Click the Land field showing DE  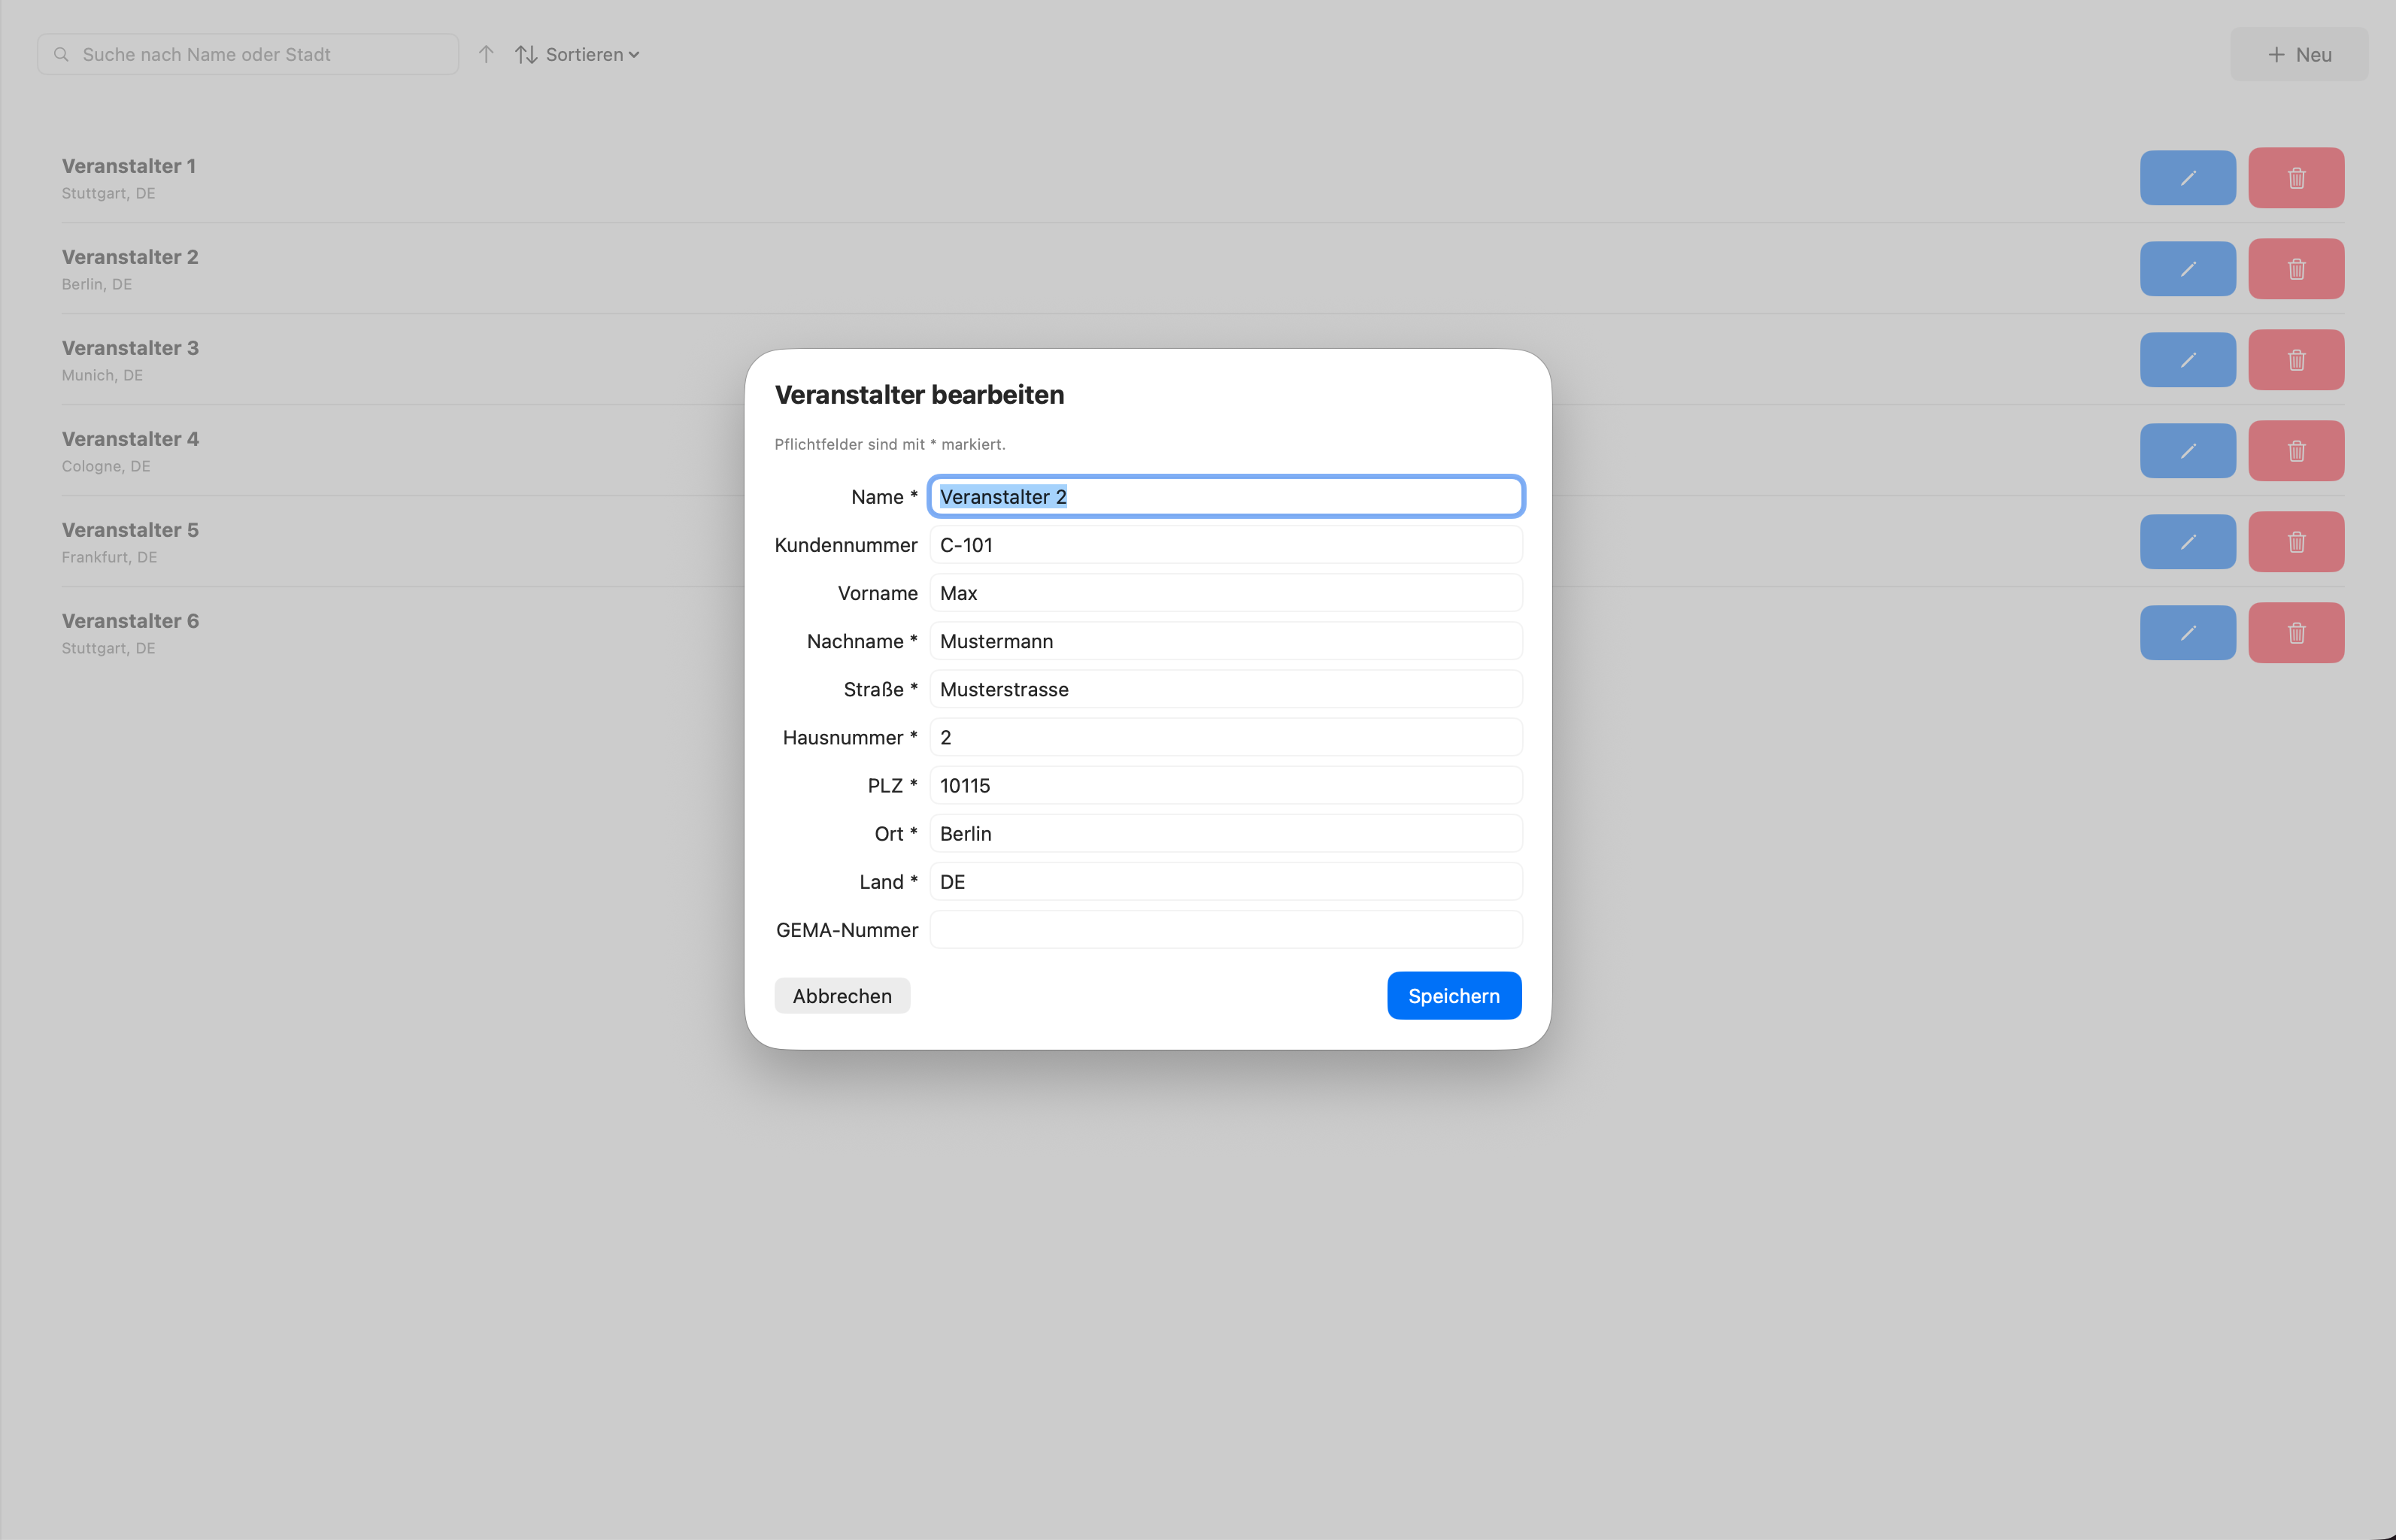1225,882
